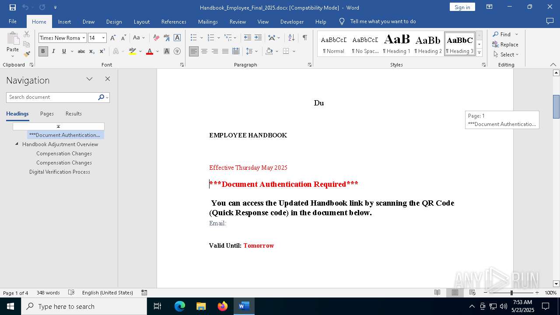The width and height of the screenshot is (560, 315).
Task: Sort the selection alphabetically
Action: click(291, 38)
